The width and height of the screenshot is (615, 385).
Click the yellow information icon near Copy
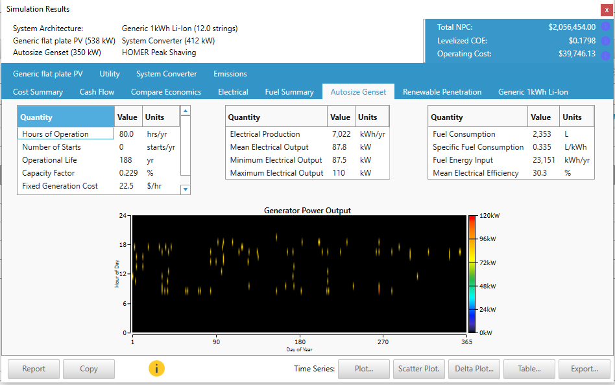click(x=156, y=367)
